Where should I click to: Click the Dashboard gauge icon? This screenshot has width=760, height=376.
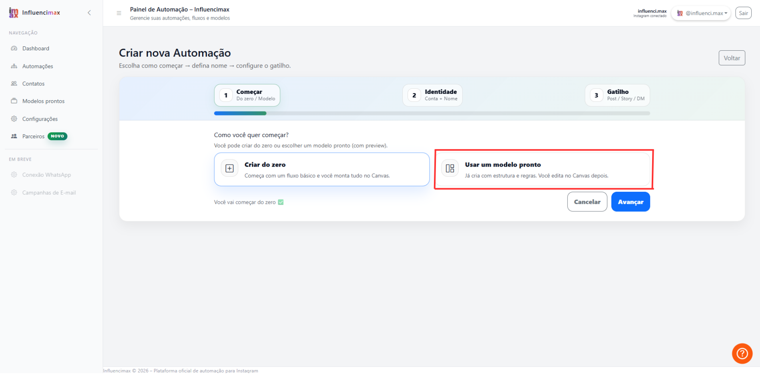14,48
